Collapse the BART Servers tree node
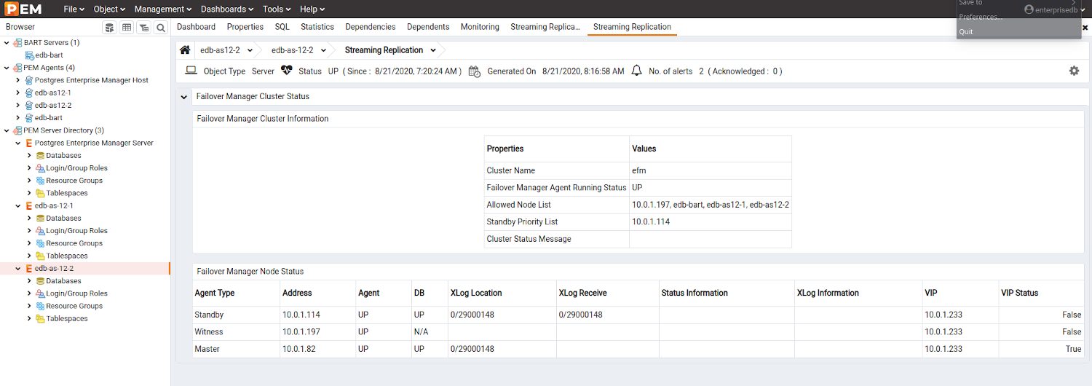This screenshot has width=1092, height=386. (7, 43)
